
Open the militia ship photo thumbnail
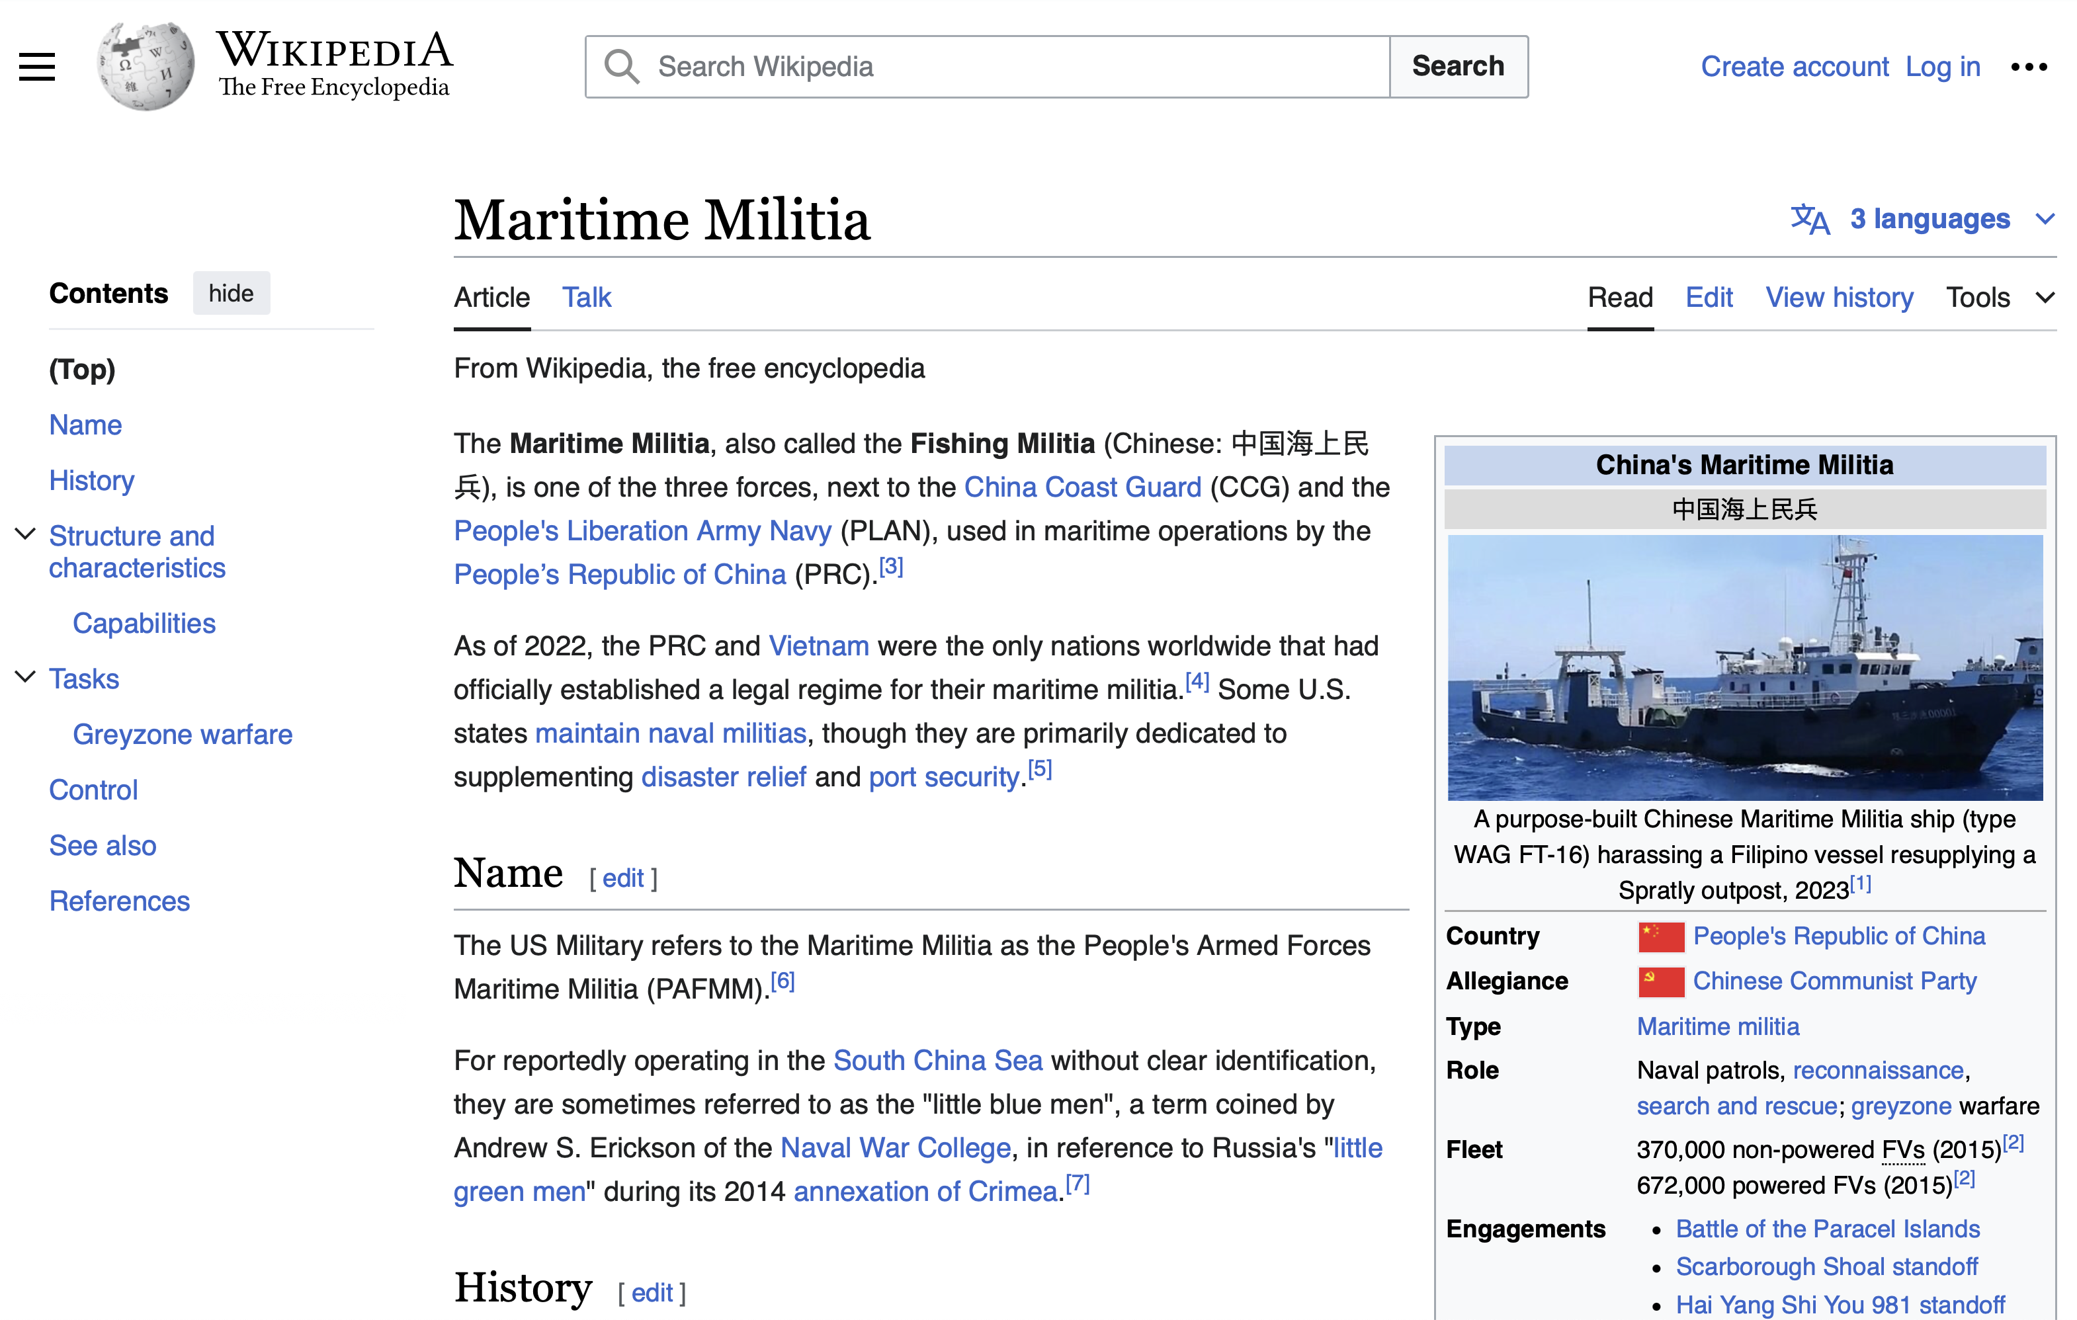pos(1744,667)
